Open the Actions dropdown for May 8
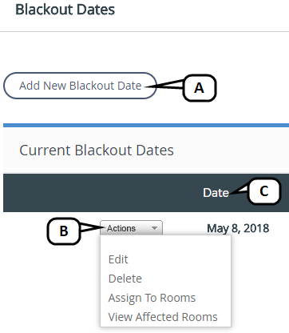289x333 pixels. [131, 228]
